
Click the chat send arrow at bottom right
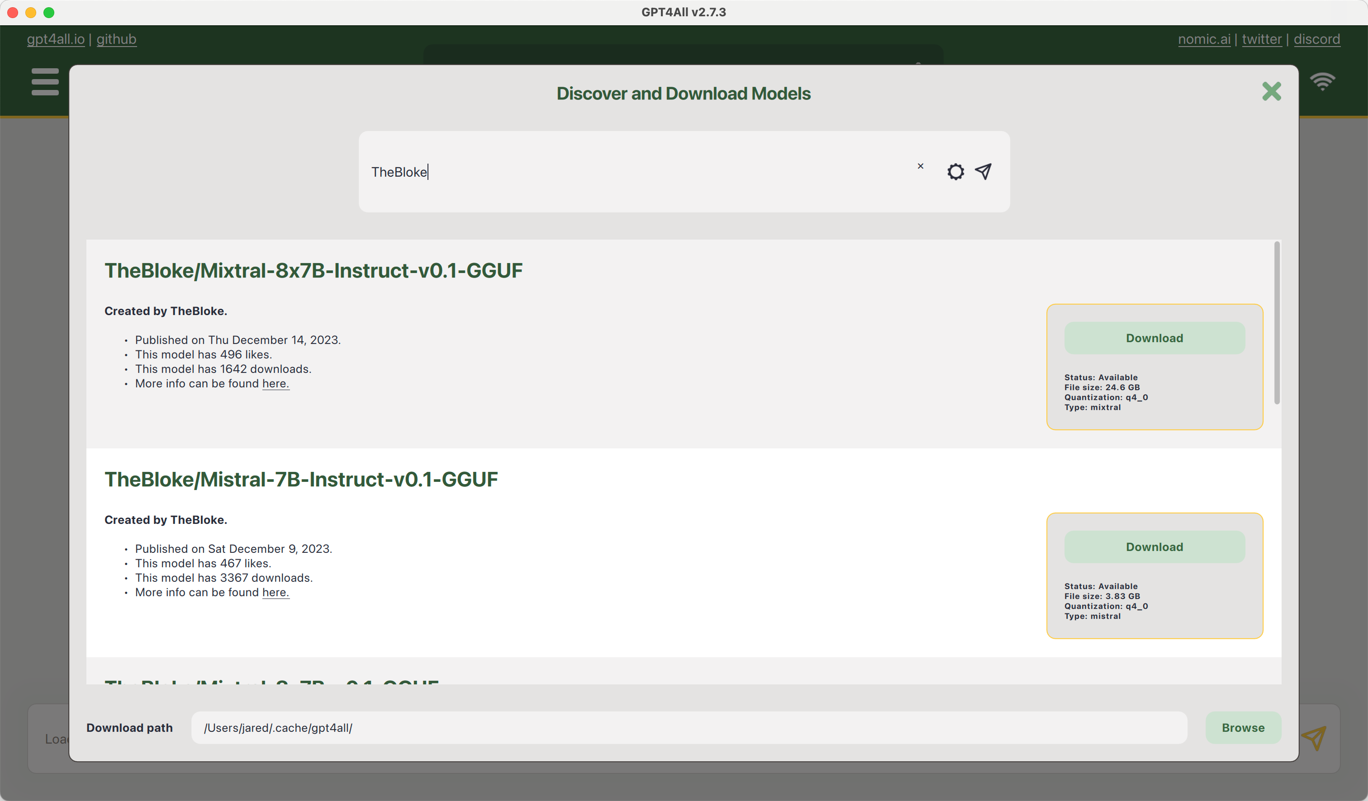(x=1314, y=738)
